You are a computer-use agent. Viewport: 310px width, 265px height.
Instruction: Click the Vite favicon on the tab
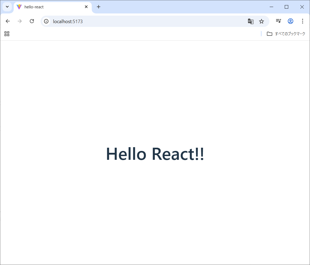coord(19,7)
